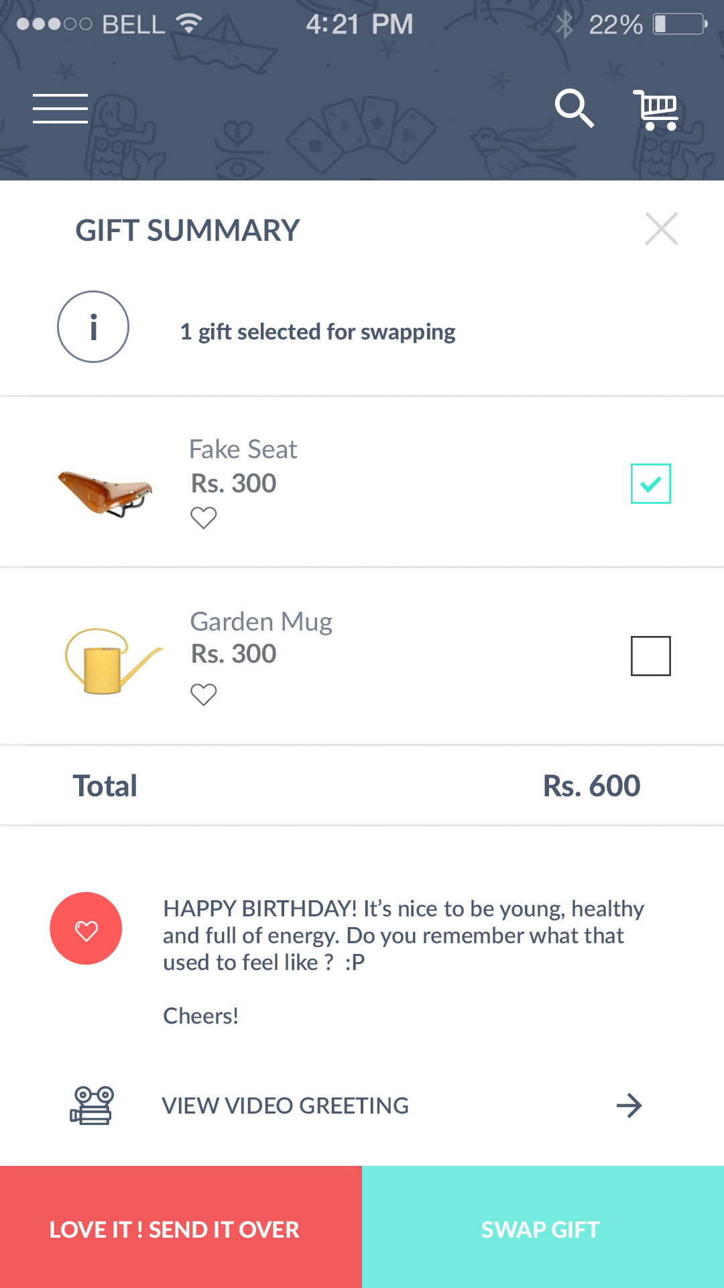Uncheck the Fake Seat swap checkbox
Viewport: 724px width, 1288px height.
650,484
